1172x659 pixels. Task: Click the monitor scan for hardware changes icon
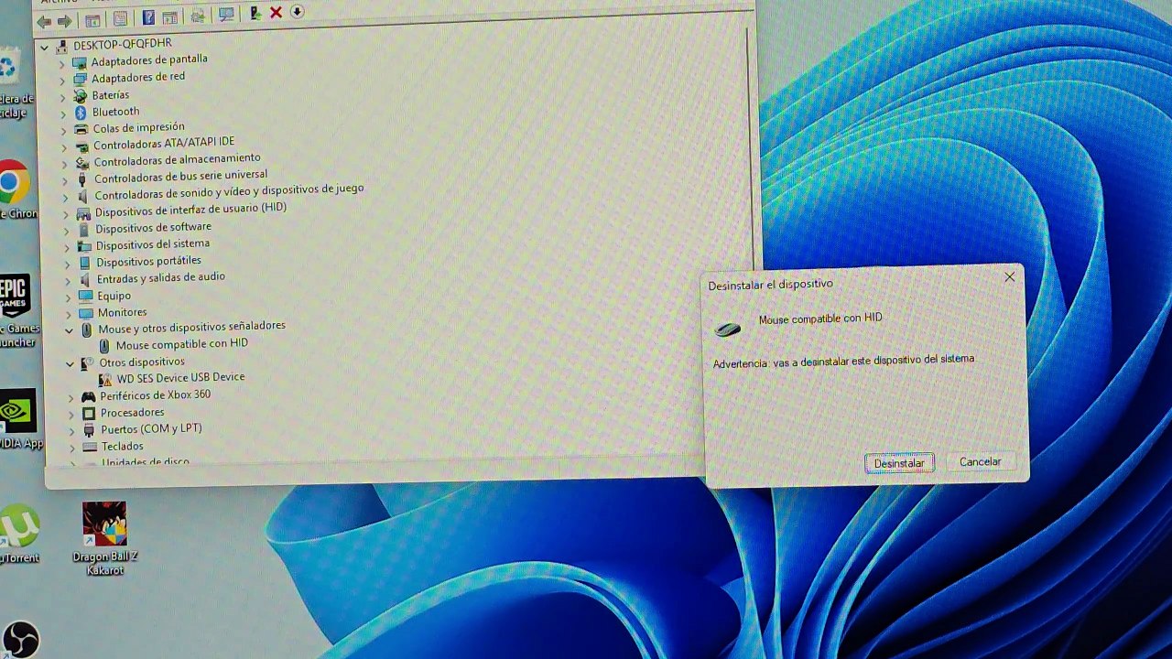tap(226, 15)
